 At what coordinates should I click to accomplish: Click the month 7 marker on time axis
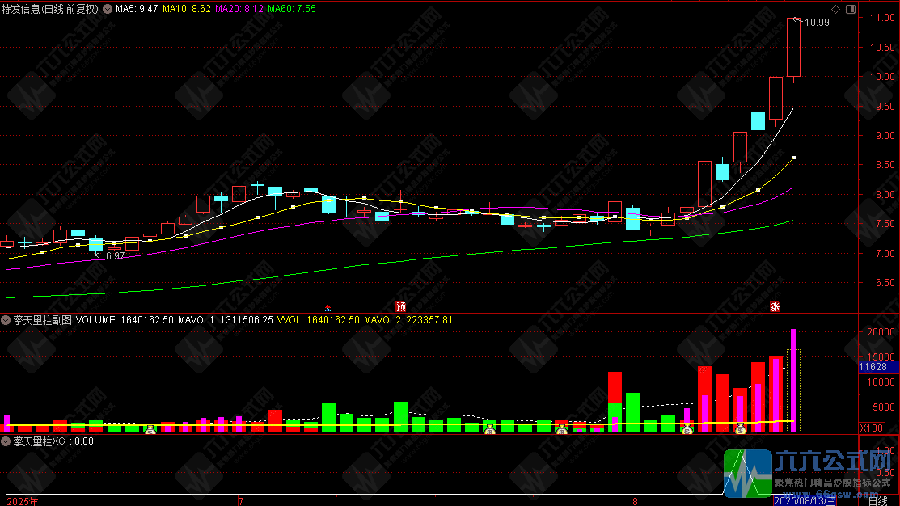point(241,501)
